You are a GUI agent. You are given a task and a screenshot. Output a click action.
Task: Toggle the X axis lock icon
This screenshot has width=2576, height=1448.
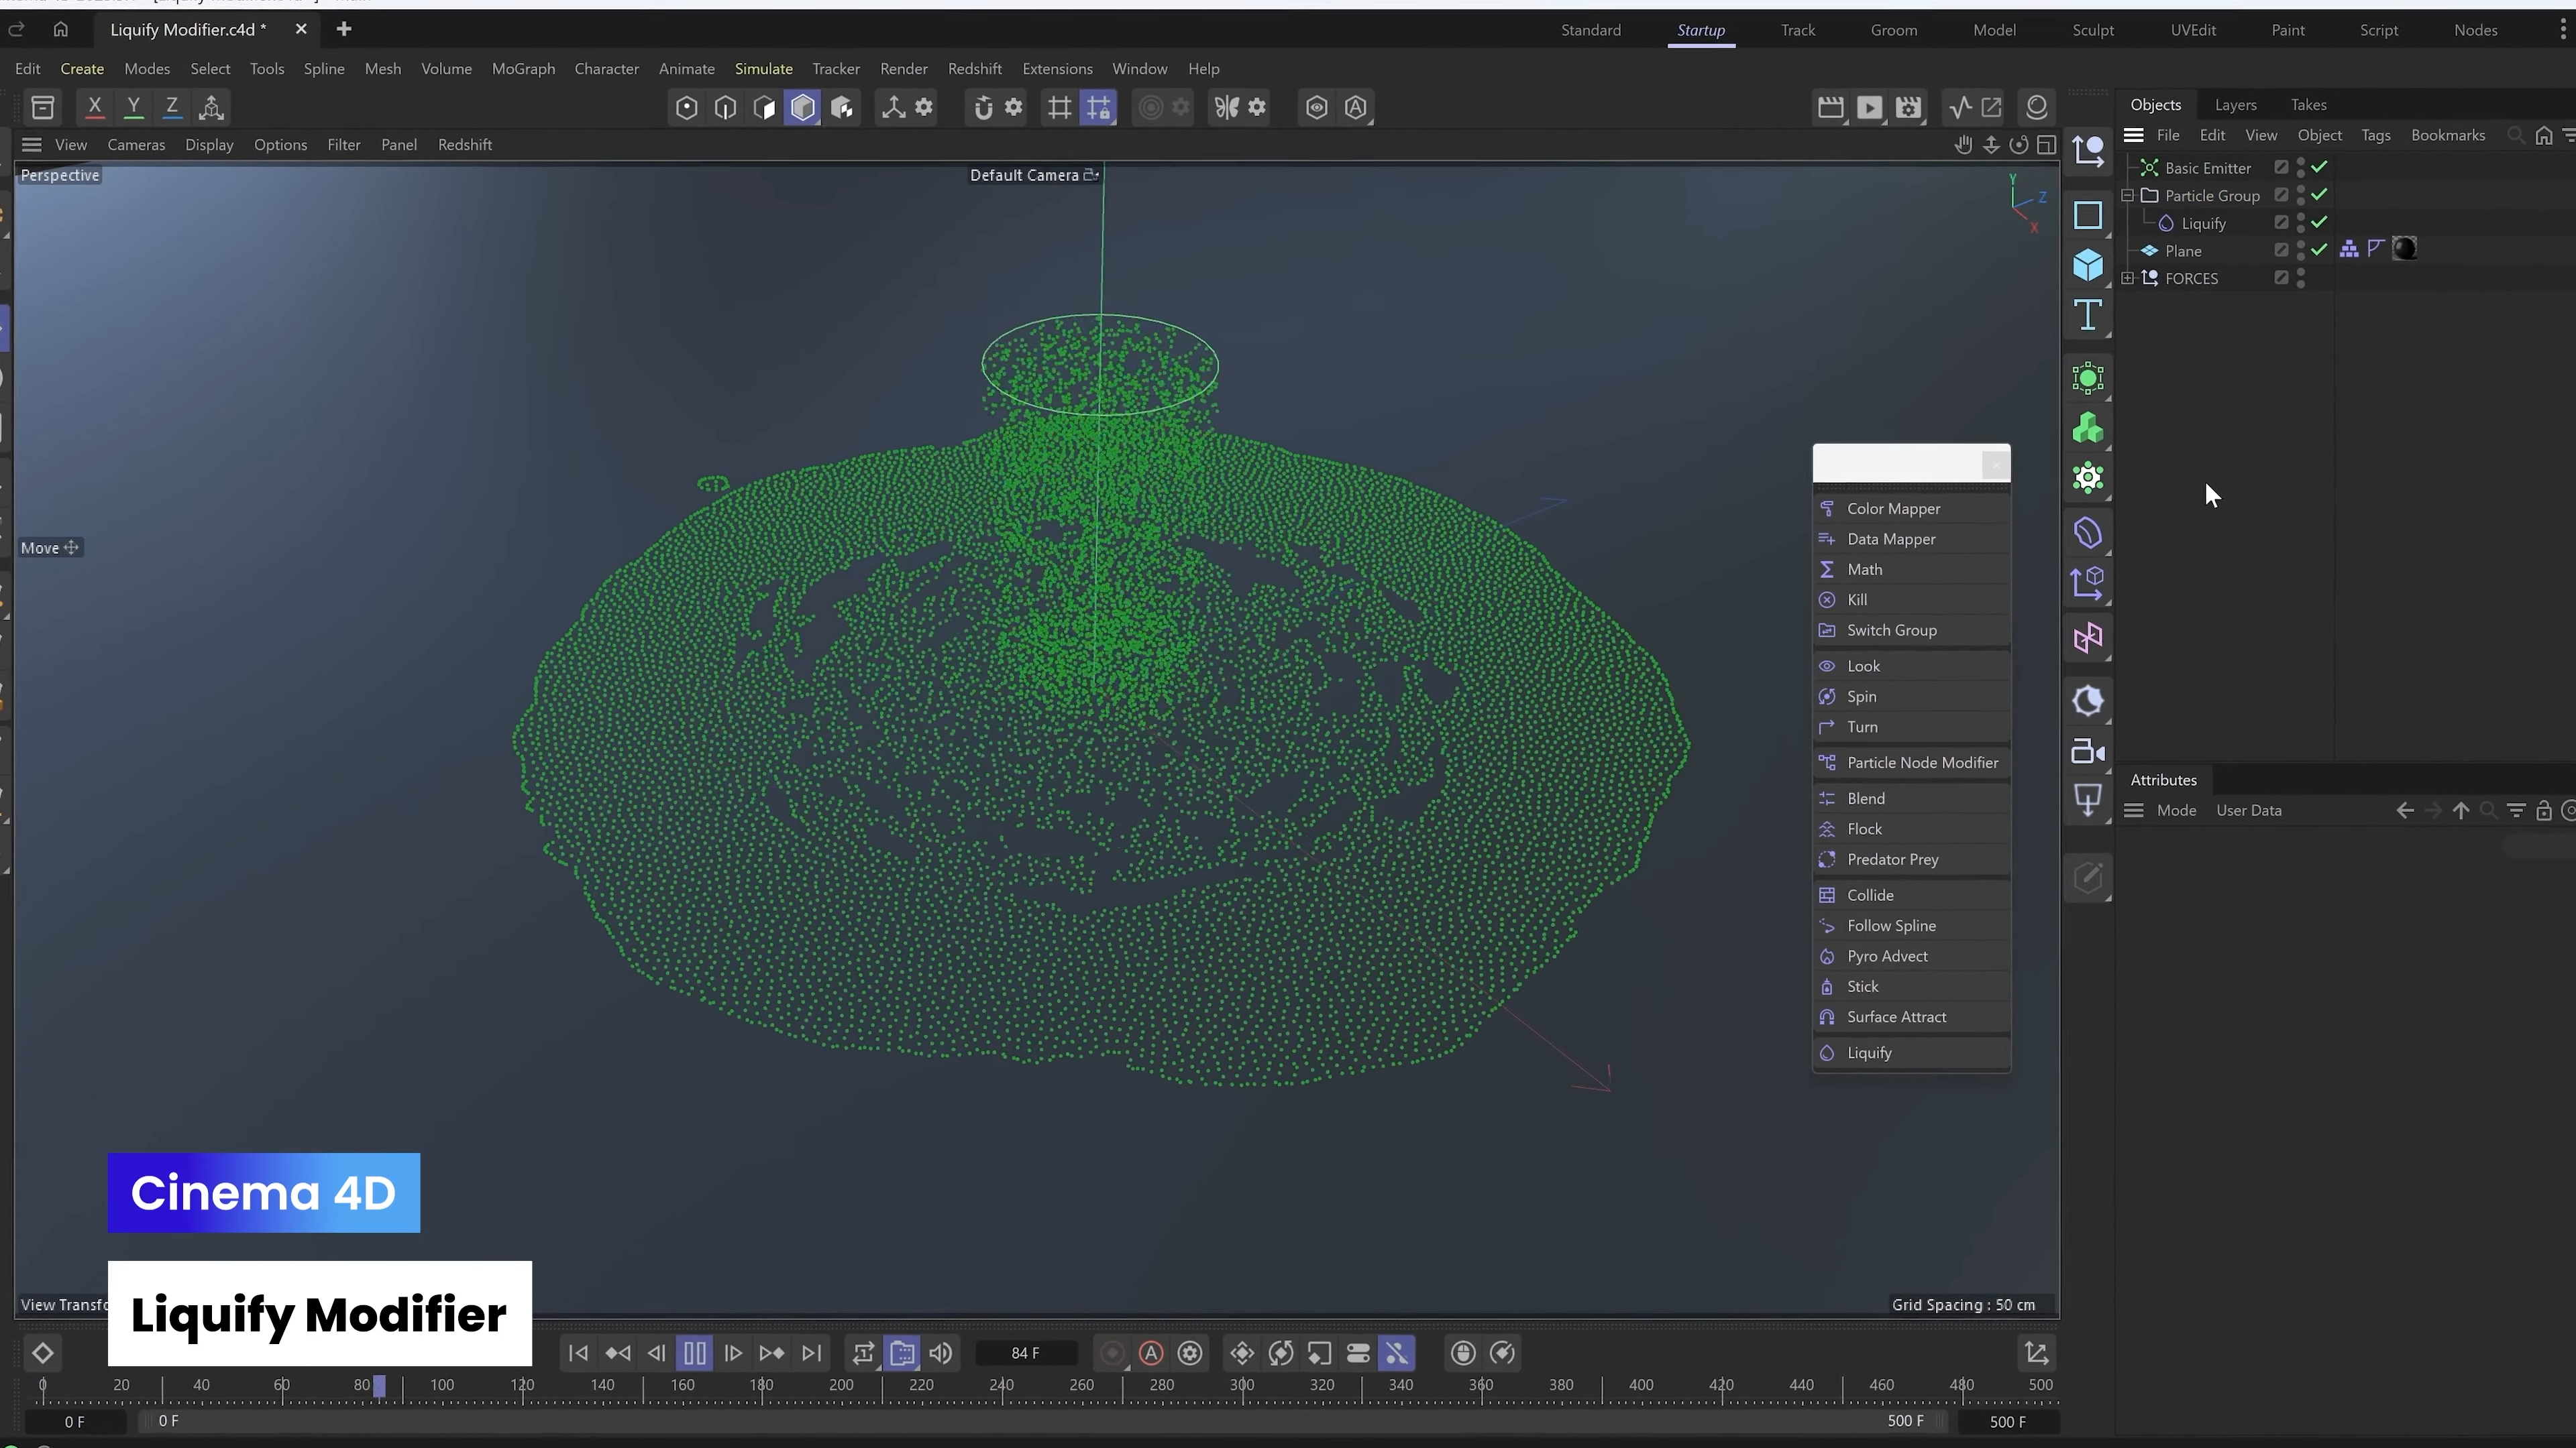pos(95,107)
